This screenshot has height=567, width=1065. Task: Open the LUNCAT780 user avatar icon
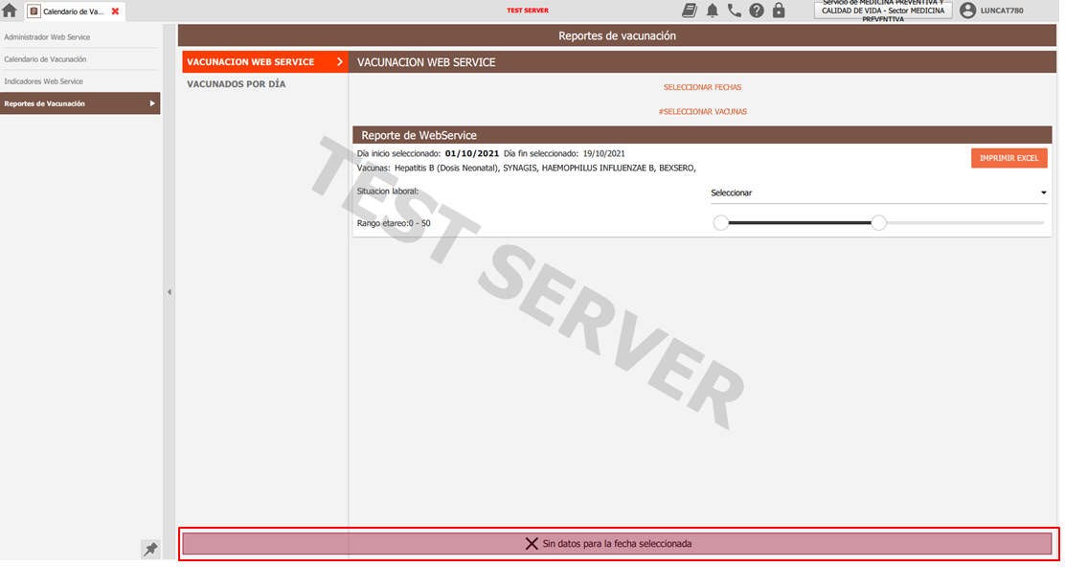click(x=967, y=11)
